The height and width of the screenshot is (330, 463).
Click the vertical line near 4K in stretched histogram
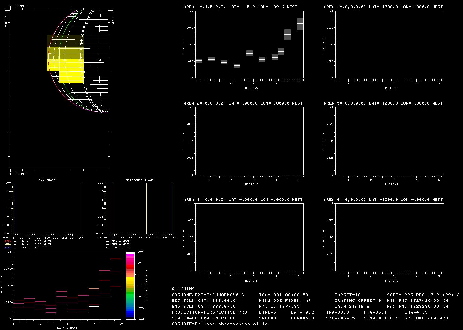(x=114, y=208)
